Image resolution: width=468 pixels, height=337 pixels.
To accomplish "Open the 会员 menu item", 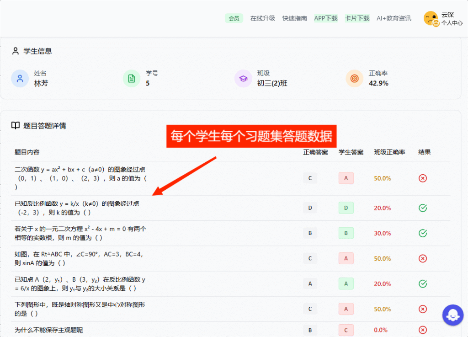I will pos(234,18).
